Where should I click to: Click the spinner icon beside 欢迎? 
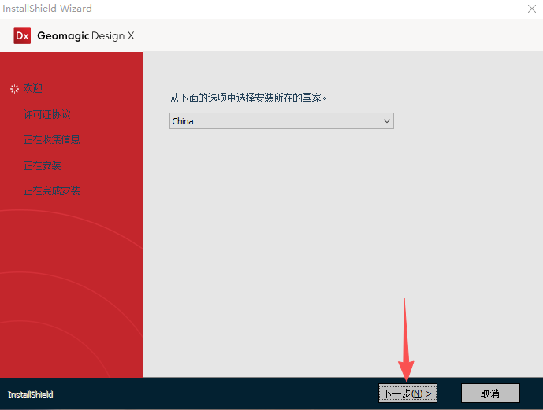(x=14, y=89)
